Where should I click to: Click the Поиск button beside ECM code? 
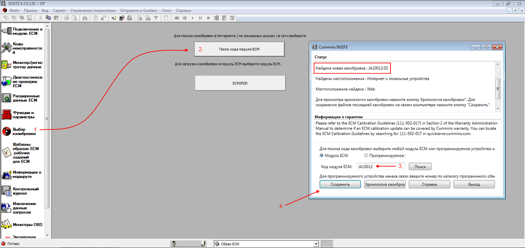[x=420, y=167]
